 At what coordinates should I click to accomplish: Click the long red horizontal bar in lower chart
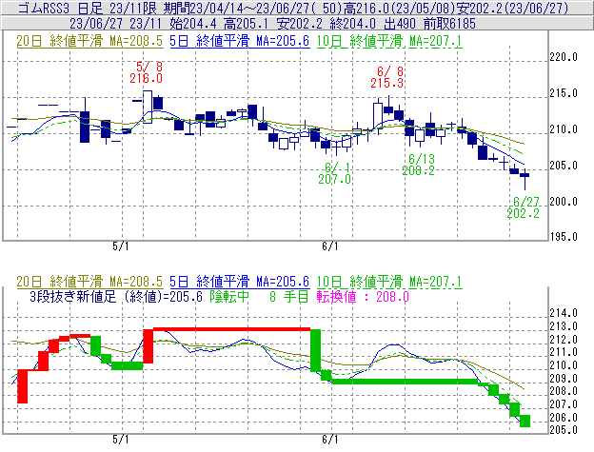(x=232, y=329)
